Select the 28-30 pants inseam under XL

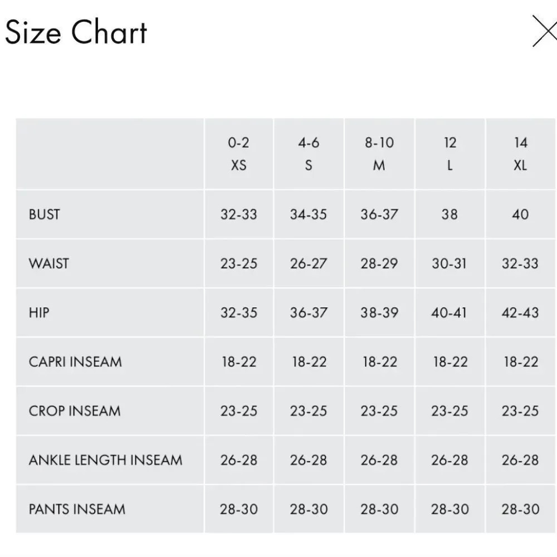click(x=520, y=509)
